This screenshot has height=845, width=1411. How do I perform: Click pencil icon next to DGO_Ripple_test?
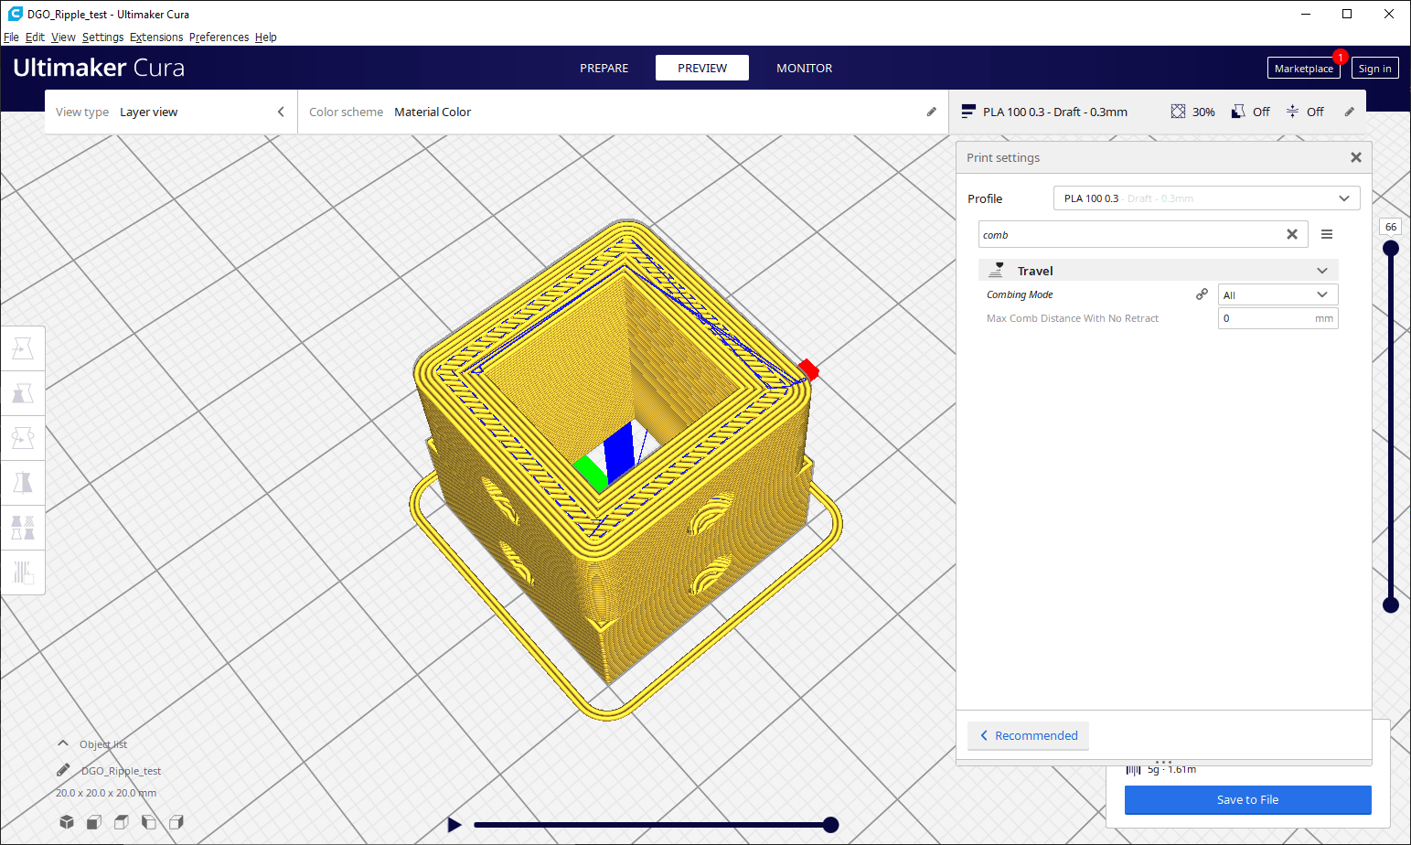pos(63,770)
